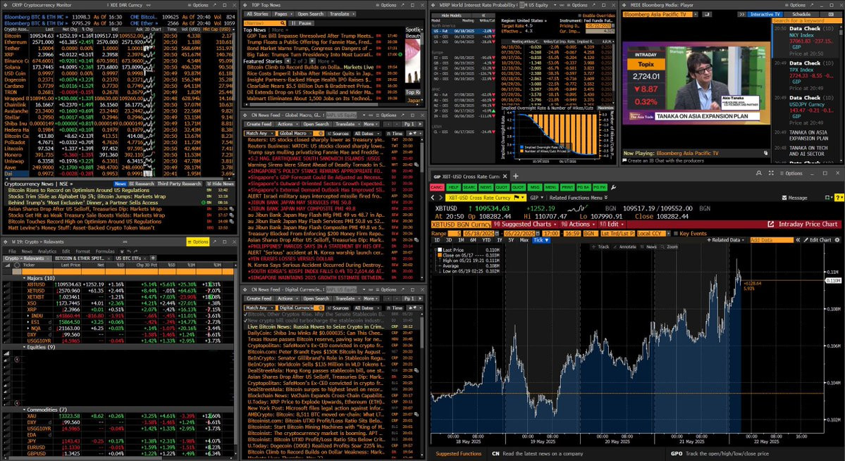
Task: Toggle Key Events checkbox
Action: click(676, 234)
